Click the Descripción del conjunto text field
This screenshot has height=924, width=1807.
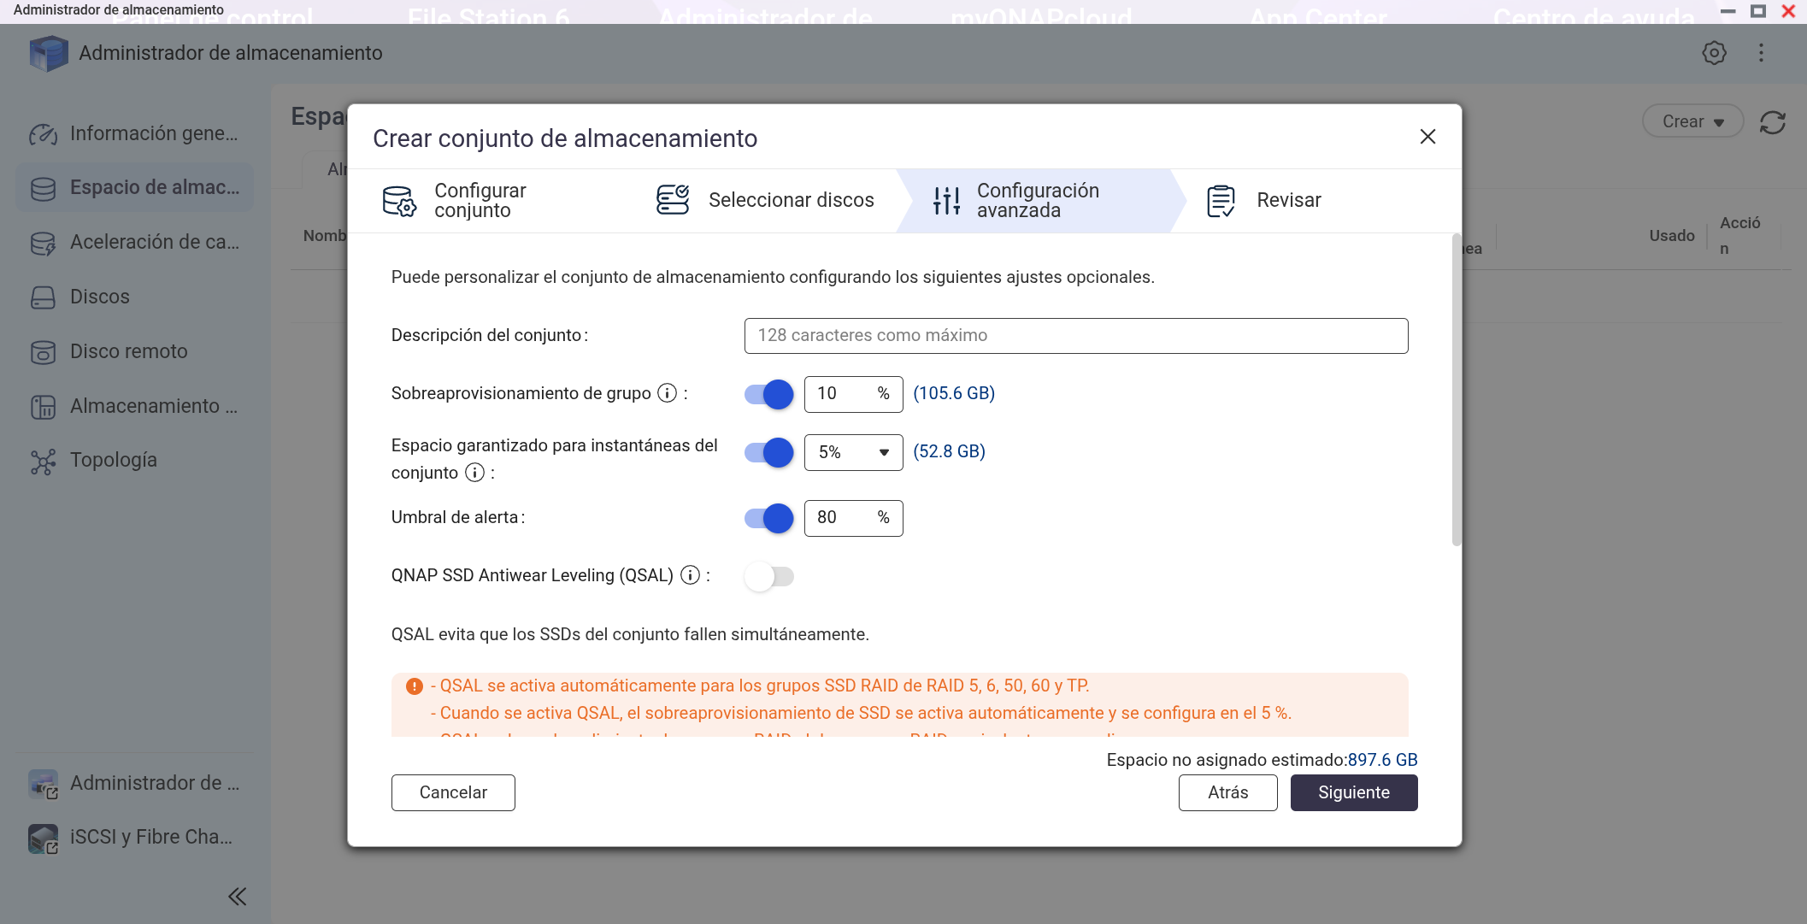pos(1075,336)
